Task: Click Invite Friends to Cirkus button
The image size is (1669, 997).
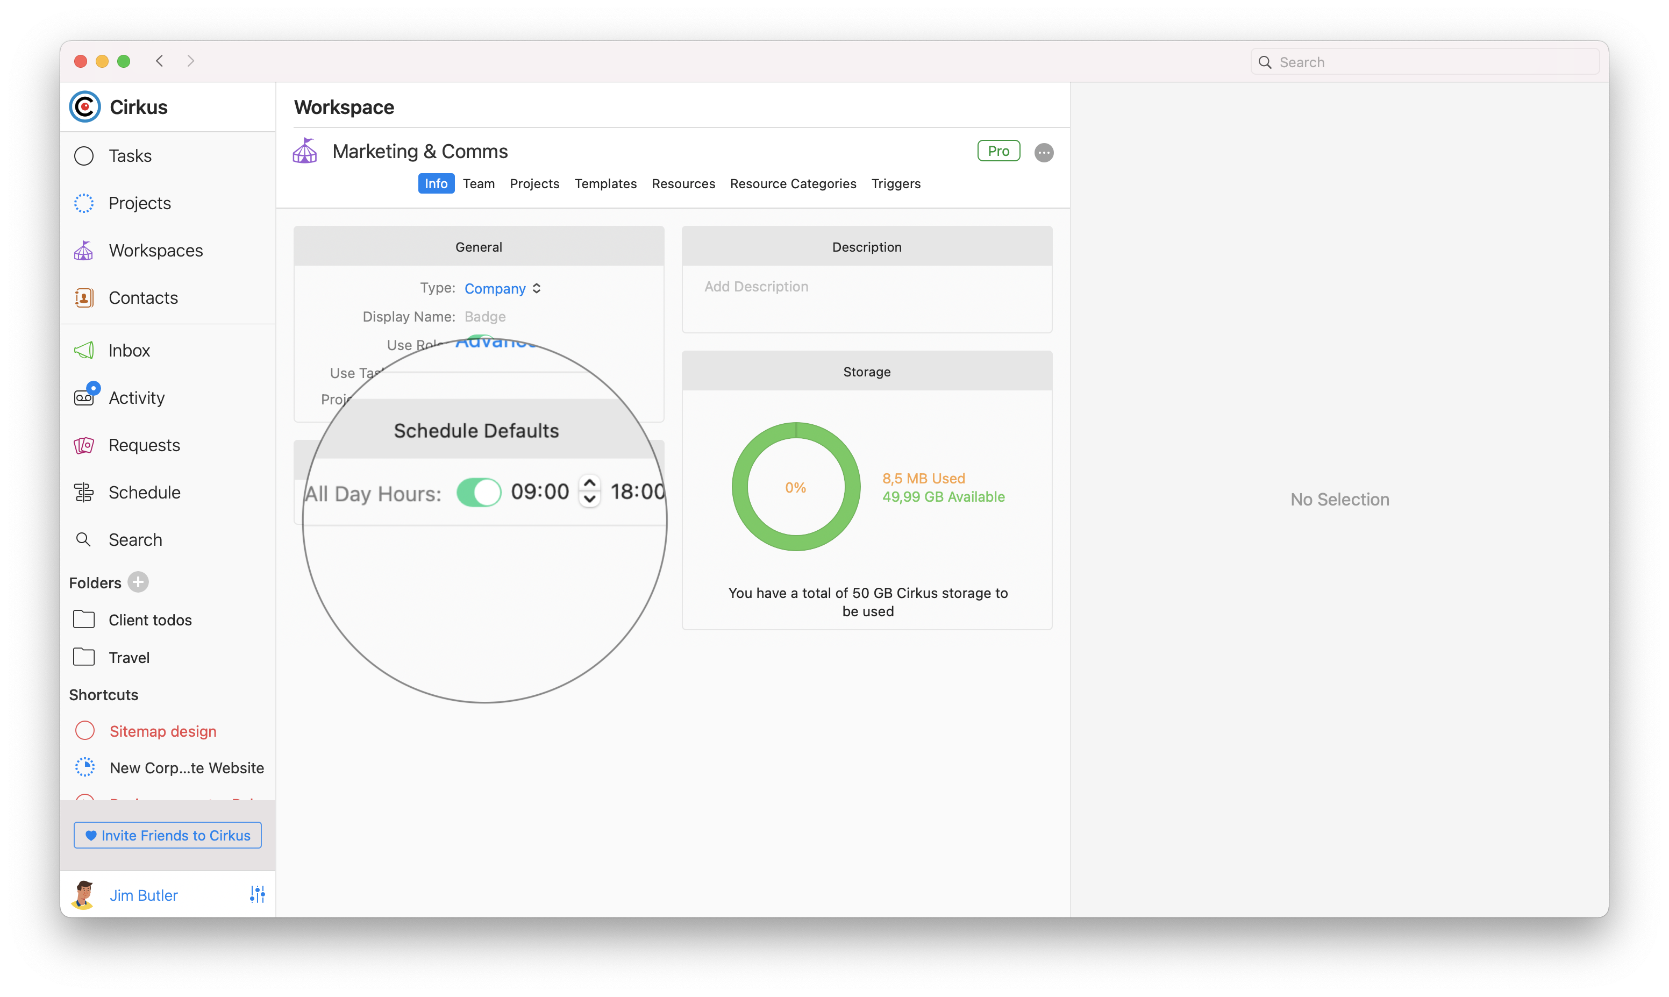Action: pyautogui.click(x=167, y=835)
